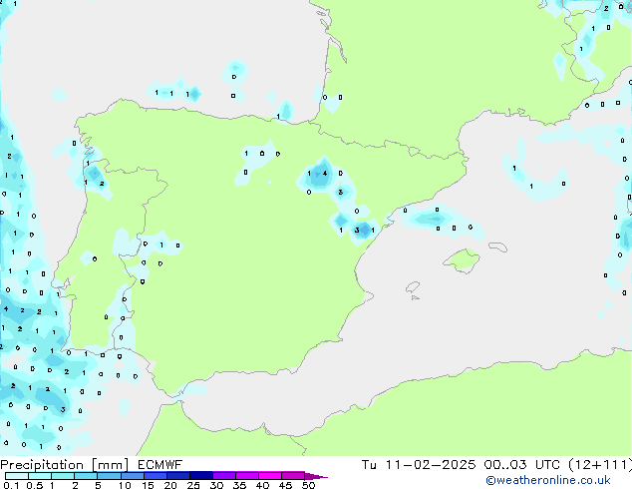
Task: Click the "(12+111)" forecast run text
Action: click(x=600, y=465)
